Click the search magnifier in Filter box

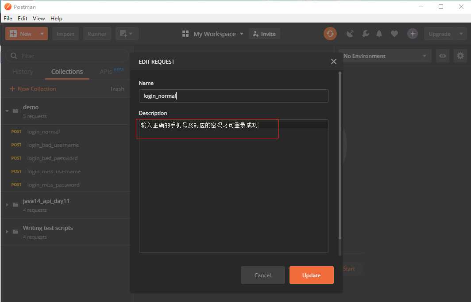(x=14, y=56)
